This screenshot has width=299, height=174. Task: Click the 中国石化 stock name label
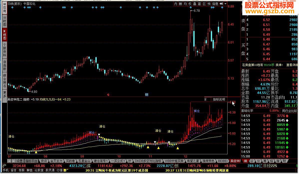[x=29, y=3]
